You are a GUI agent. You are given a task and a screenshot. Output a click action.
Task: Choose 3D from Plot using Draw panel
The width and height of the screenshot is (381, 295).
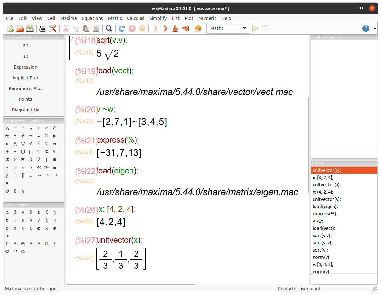pyautogui.click(x=25, y=56)
